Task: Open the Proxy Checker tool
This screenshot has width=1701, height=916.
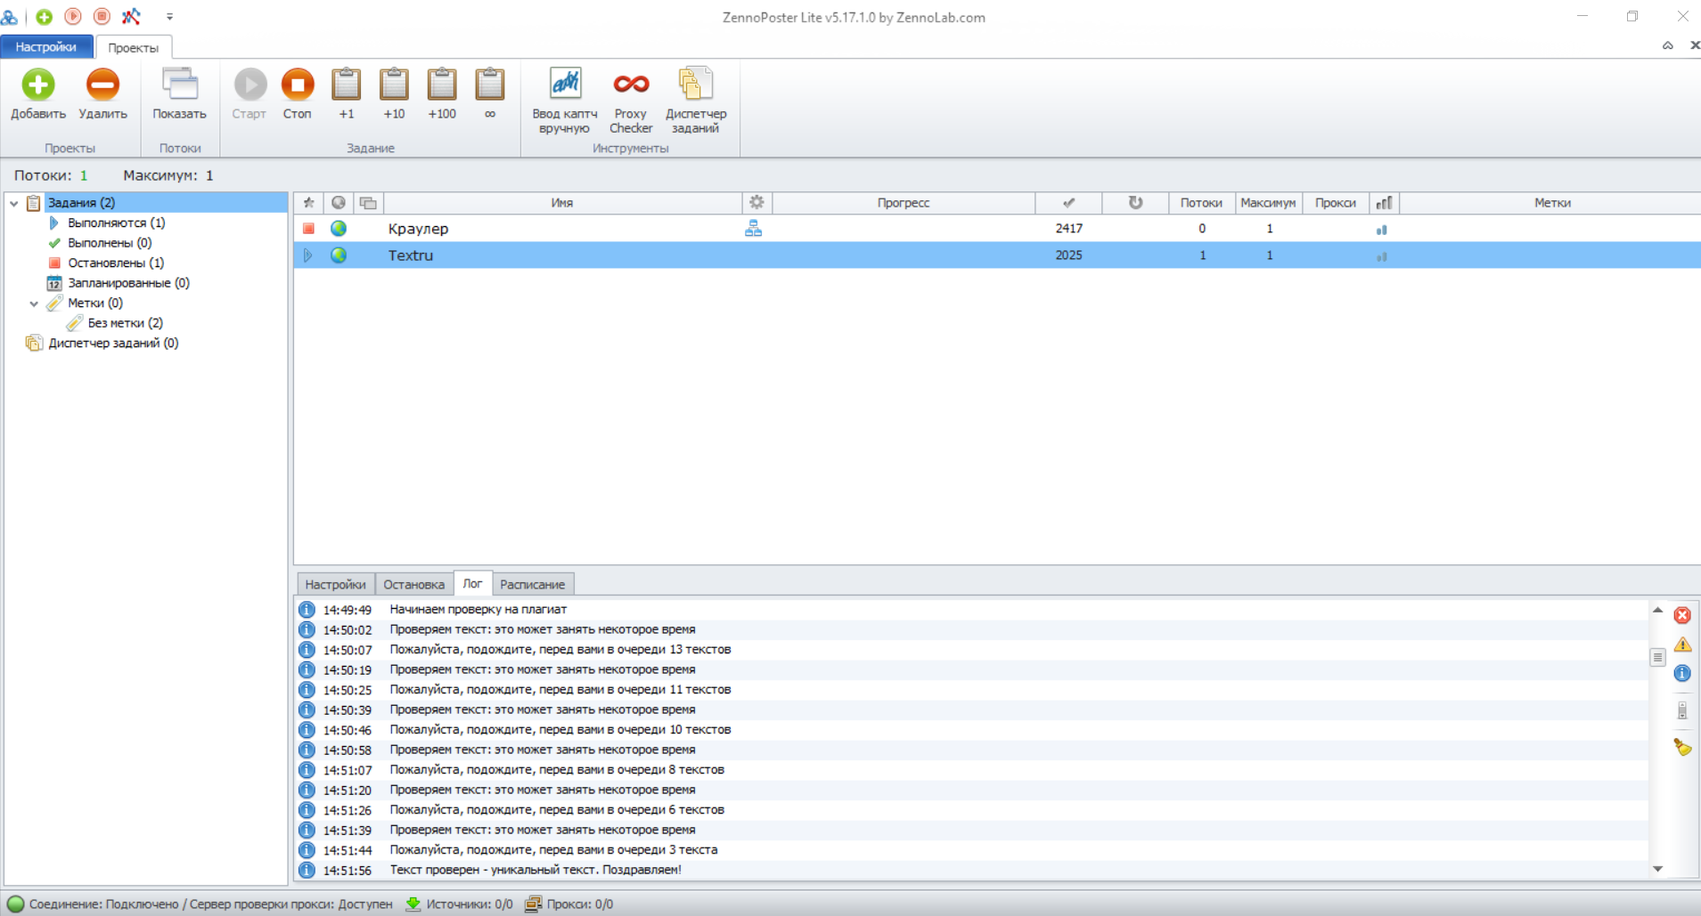Action: tap(631, 85)
